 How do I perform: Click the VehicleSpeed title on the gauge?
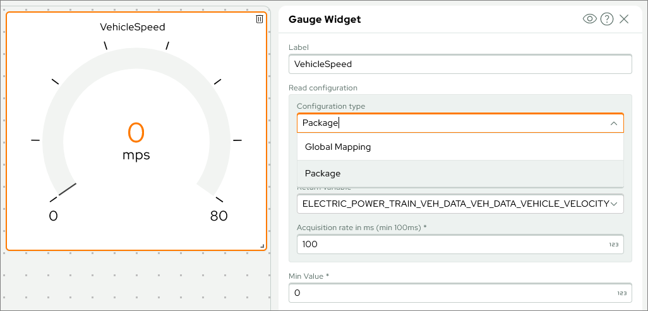point(133,27)
